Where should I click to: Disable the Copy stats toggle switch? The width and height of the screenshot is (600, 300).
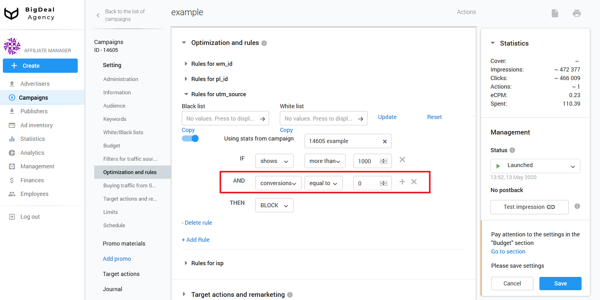[x=190, y=138]
